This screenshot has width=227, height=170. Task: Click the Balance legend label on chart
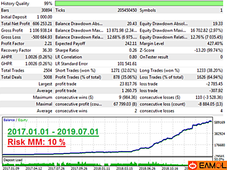pyautogui.click(x=9, y=120)
